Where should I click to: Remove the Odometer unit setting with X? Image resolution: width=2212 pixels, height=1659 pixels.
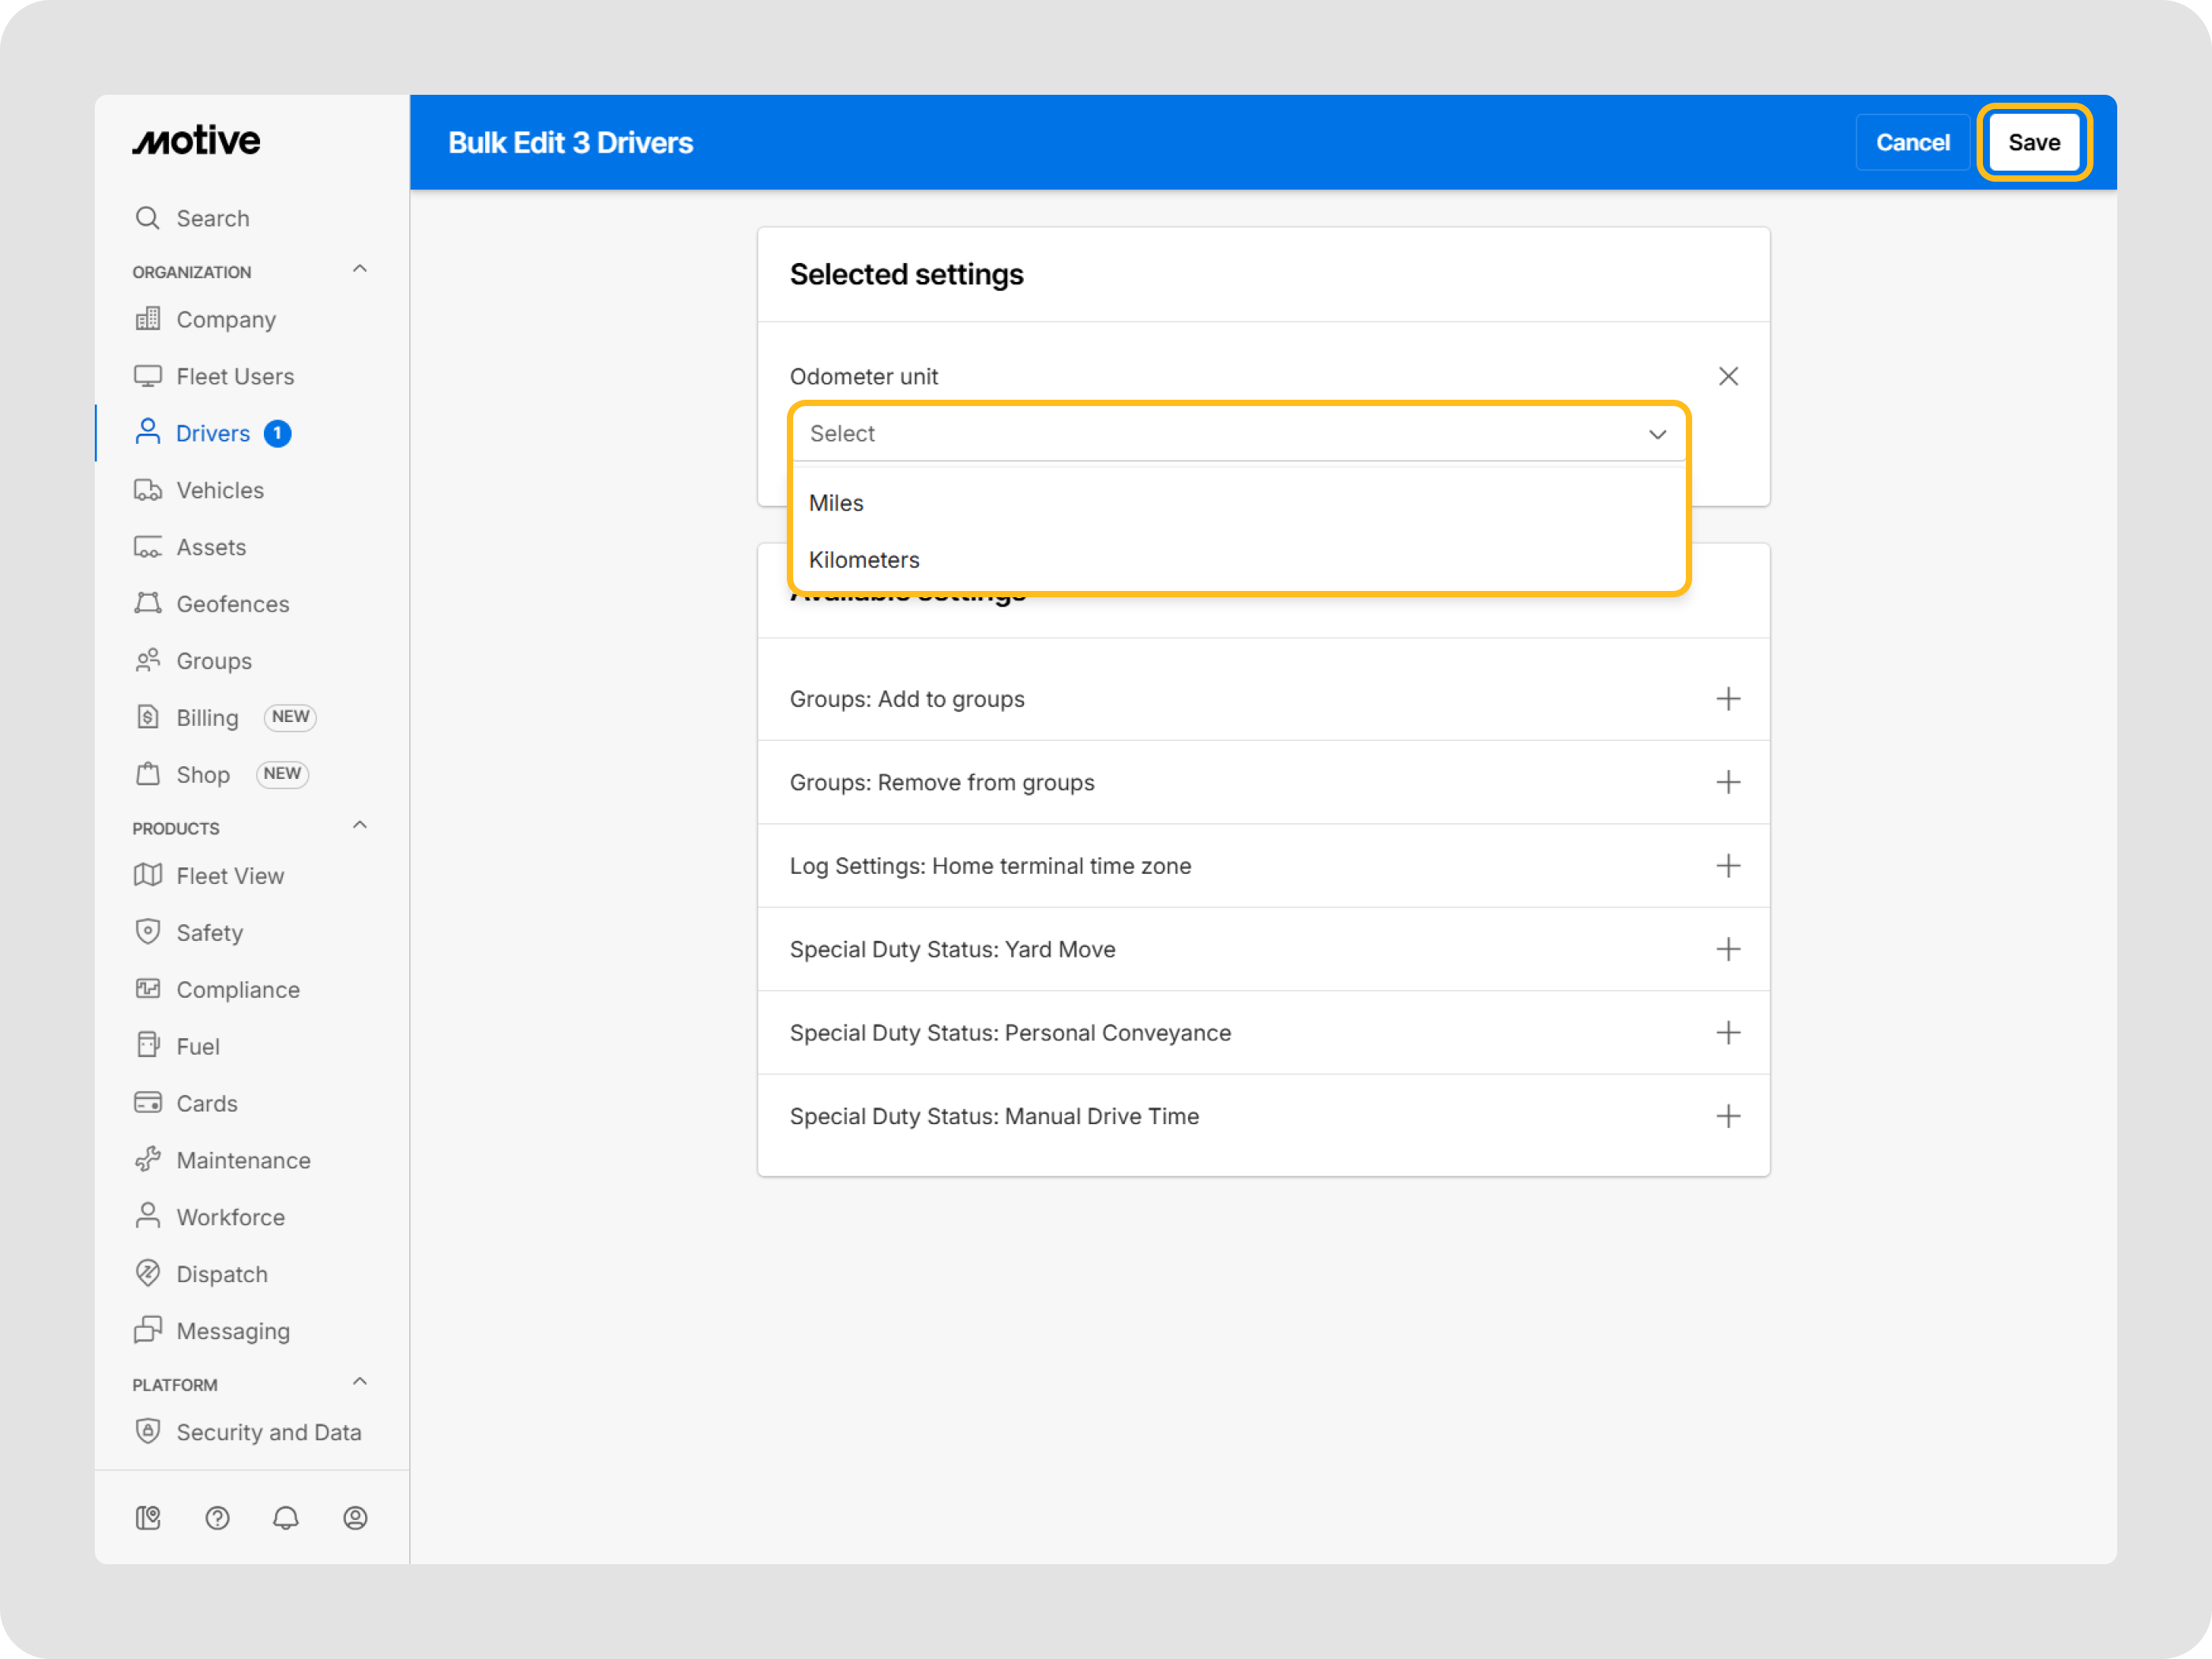(1728, 376)
